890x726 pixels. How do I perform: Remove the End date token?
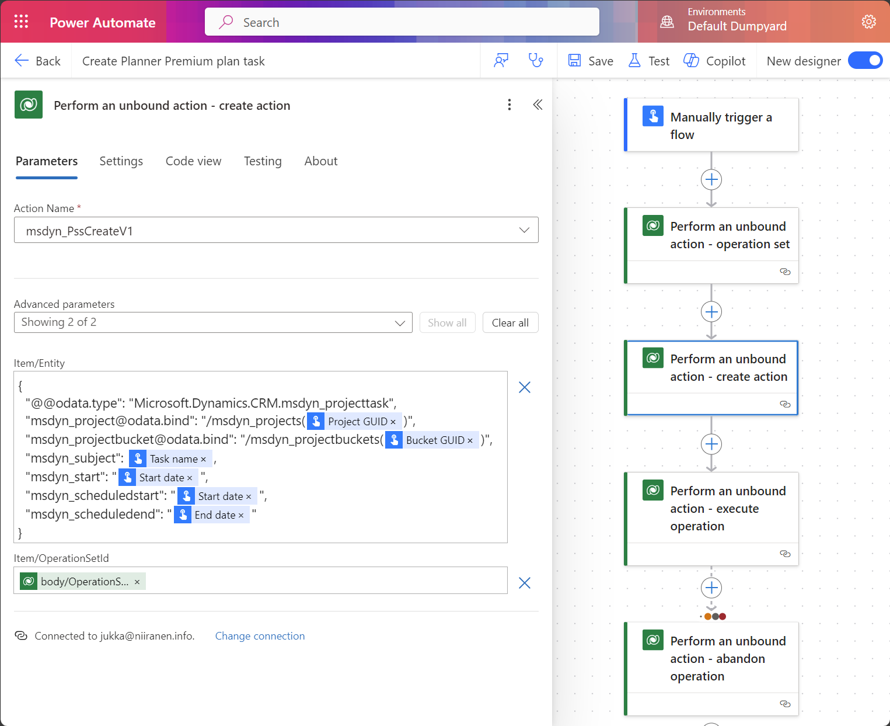coord(241,515)
